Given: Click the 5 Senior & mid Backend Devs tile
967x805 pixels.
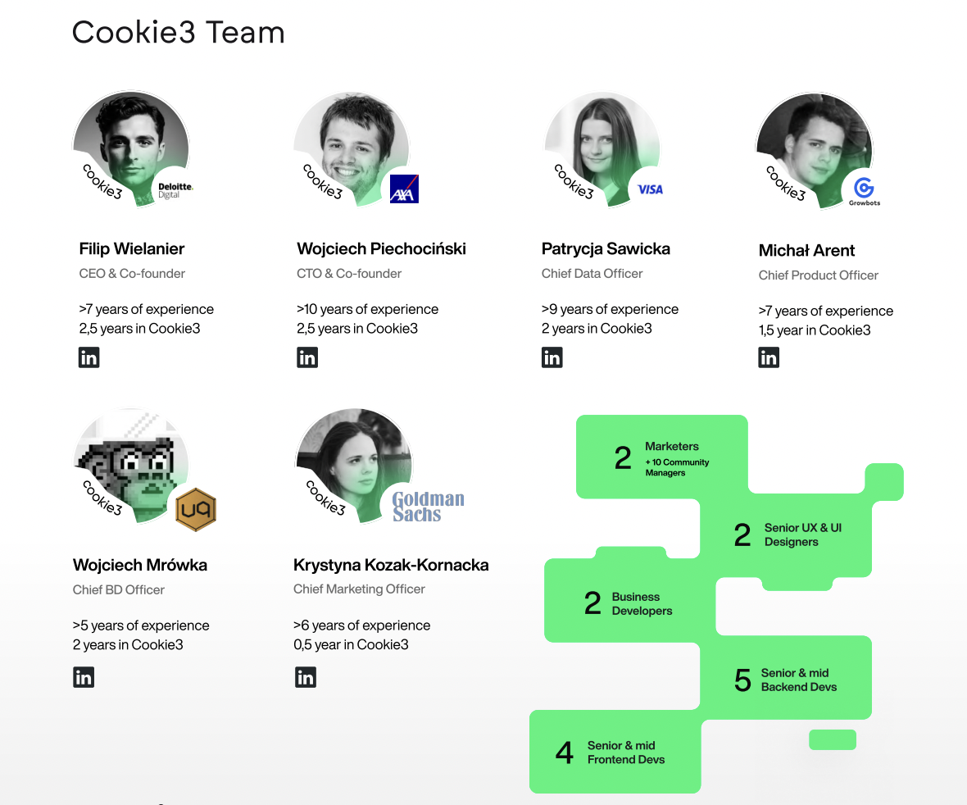Looking at the screenshot, I should 785,680.
